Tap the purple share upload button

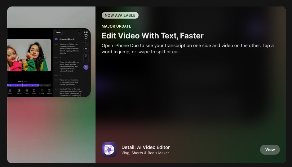pyautogui.click(x=86, y=67)
